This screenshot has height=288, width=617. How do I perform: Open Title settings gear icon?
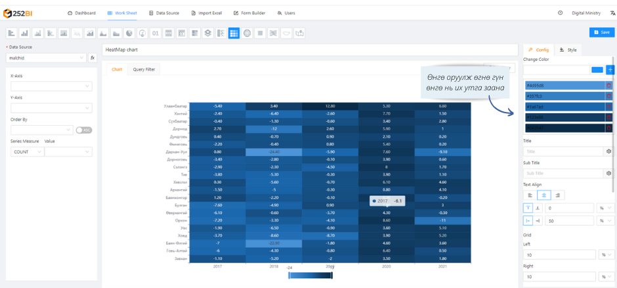pyautogui.click(x=609, y=151)
